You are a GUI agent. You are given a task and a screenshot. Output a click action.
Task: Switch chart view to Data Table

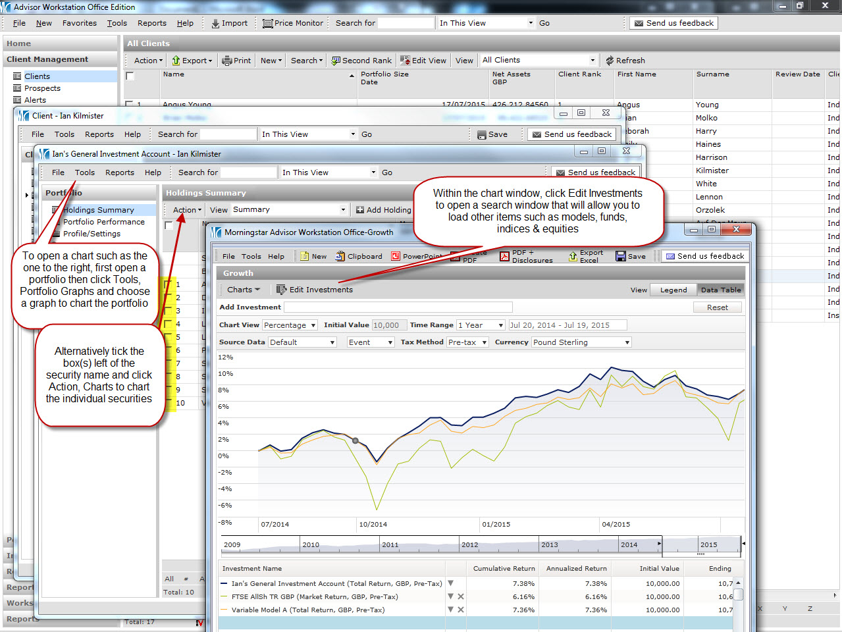(720, 290)
